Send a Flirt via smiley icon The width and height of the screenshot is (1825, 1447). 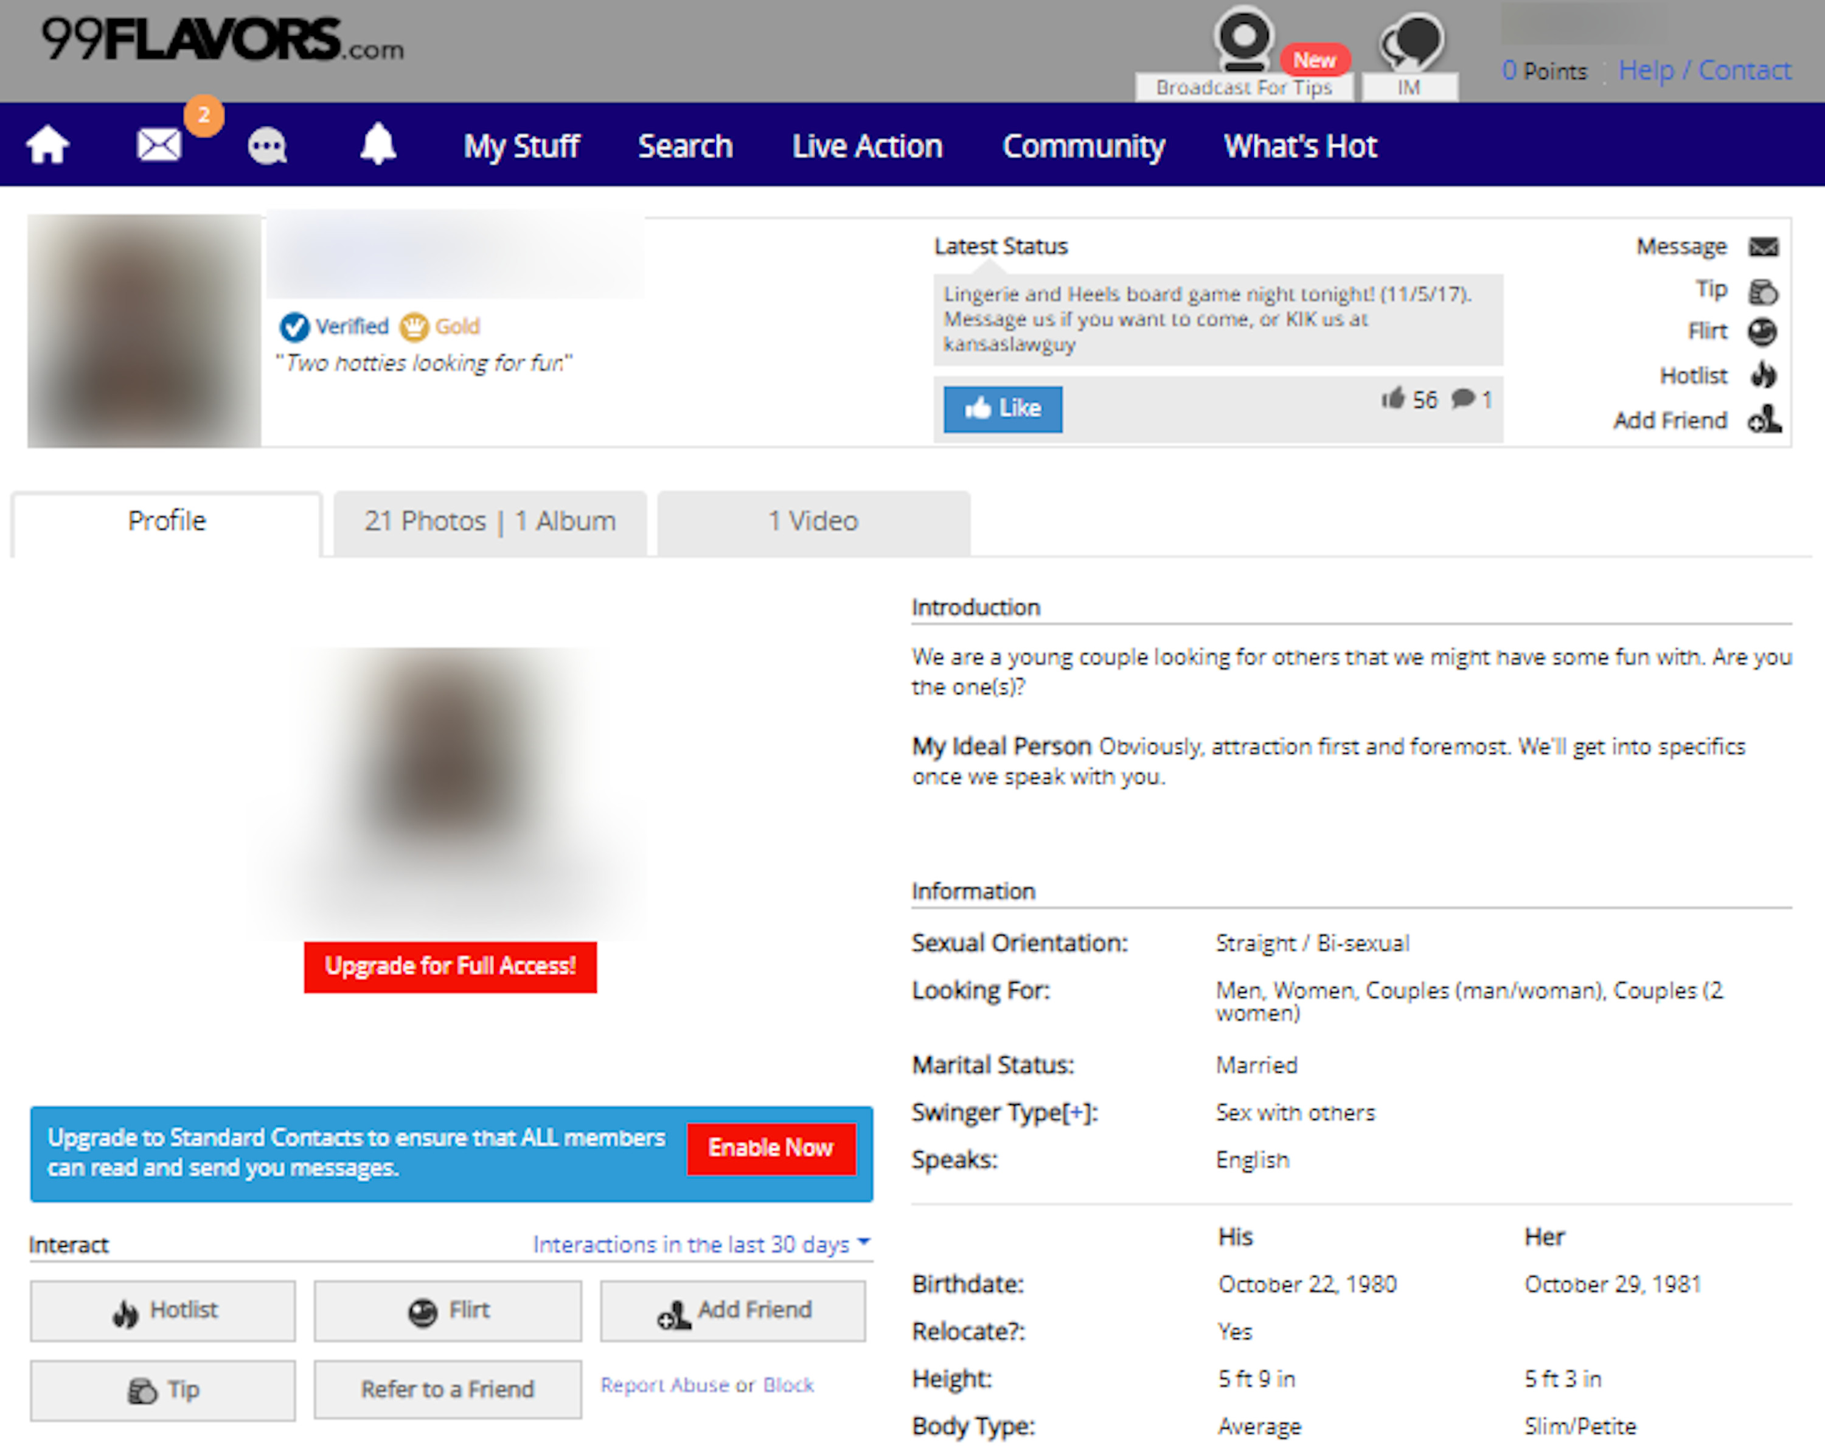[x=1762, y=332]
